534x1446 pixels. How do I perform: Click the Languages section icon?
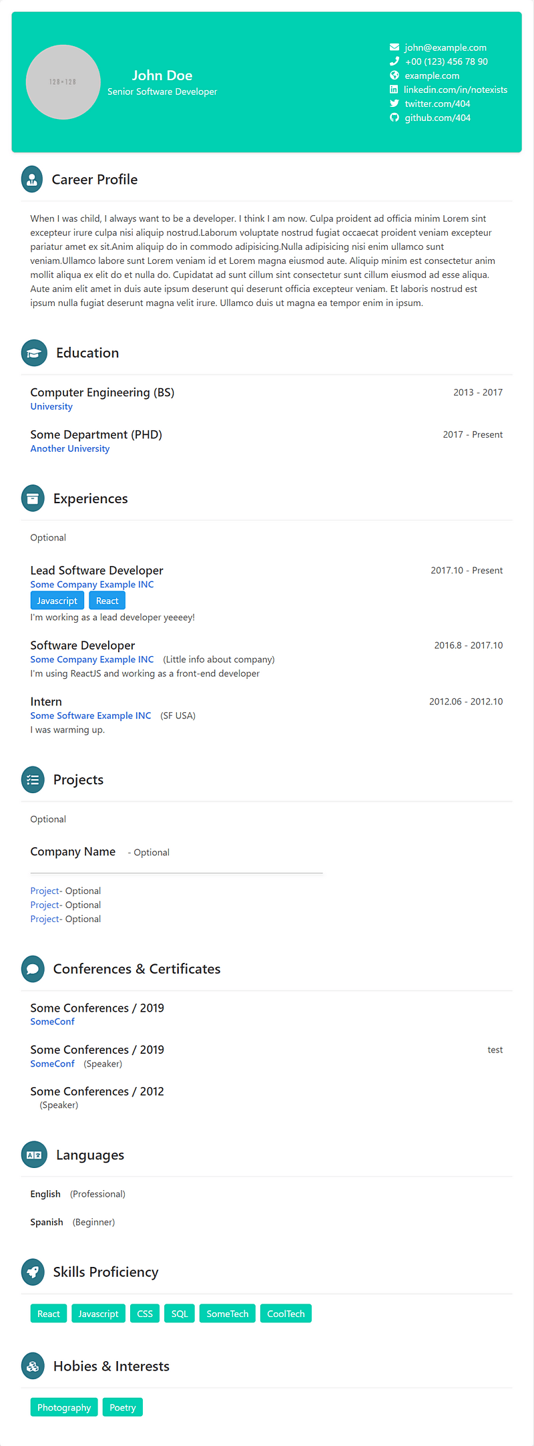(34, 1155)
